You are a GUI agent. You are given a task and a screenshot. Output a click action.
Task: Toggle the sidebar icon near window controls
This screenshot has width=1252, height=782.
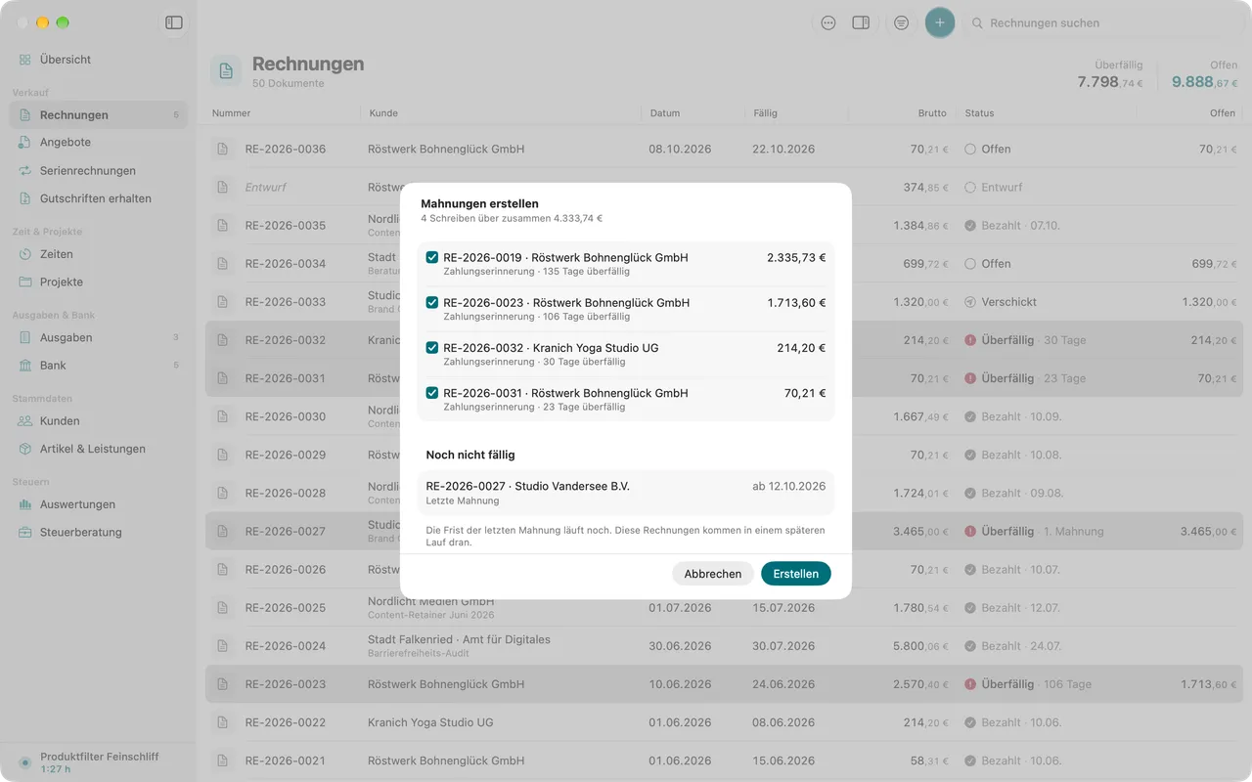174,22
